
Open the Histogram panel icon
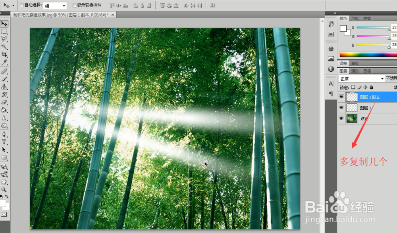click(331, 59)
